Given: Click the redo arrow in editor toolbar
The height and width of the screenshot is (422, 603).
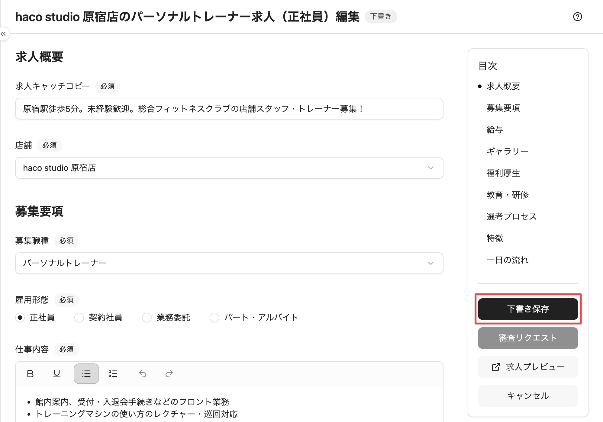Looking at the screenshot, I should (169, 374).
